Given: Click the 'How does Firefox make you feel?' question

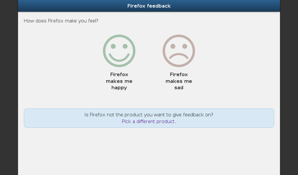Looking at the screenshot, I should 61,21.
